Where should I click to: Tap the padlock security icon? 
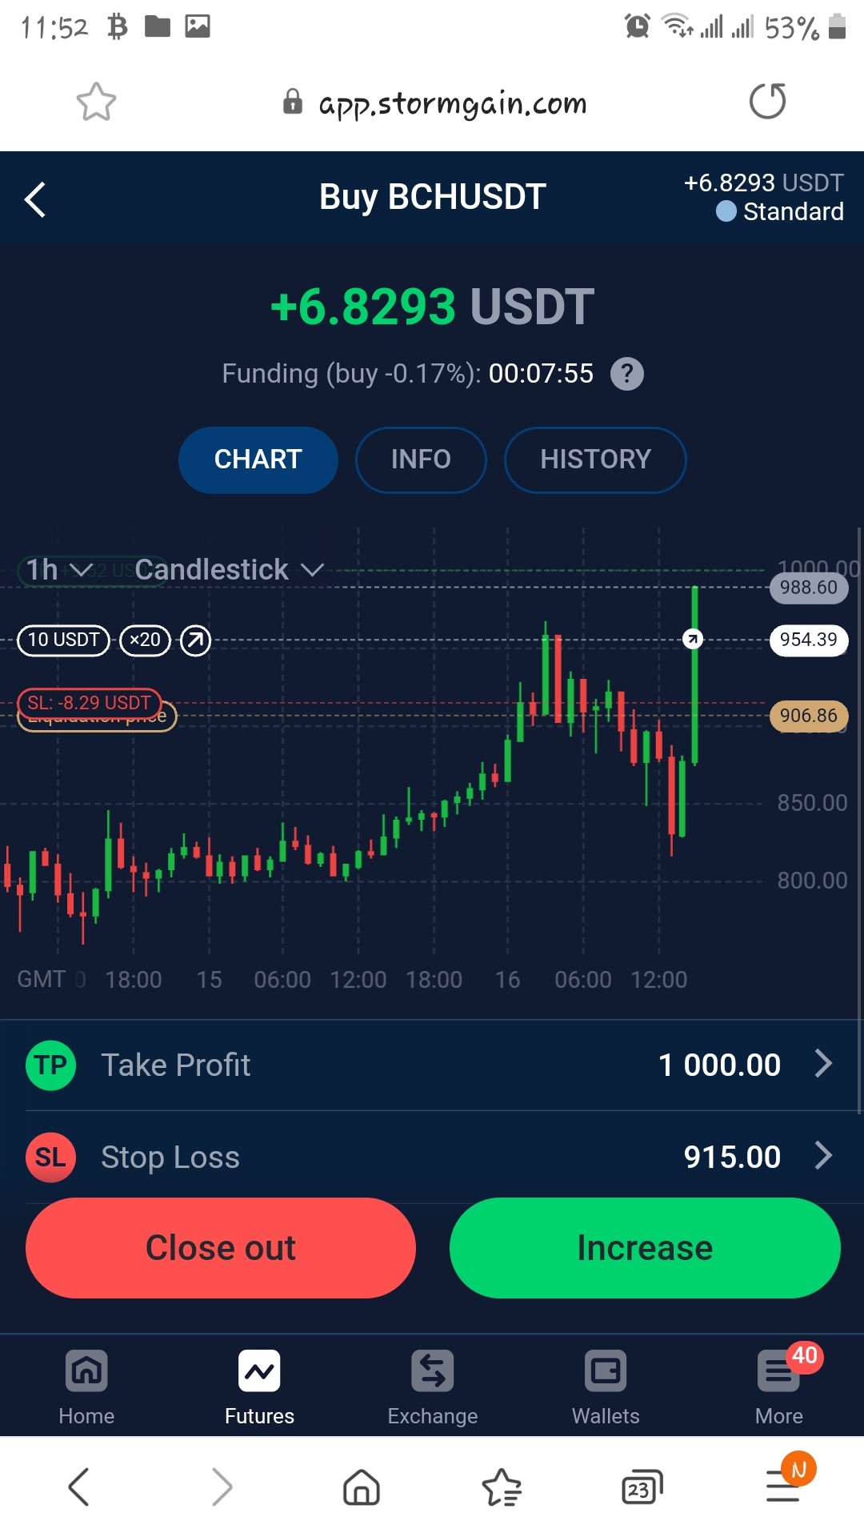click(293, 102)
